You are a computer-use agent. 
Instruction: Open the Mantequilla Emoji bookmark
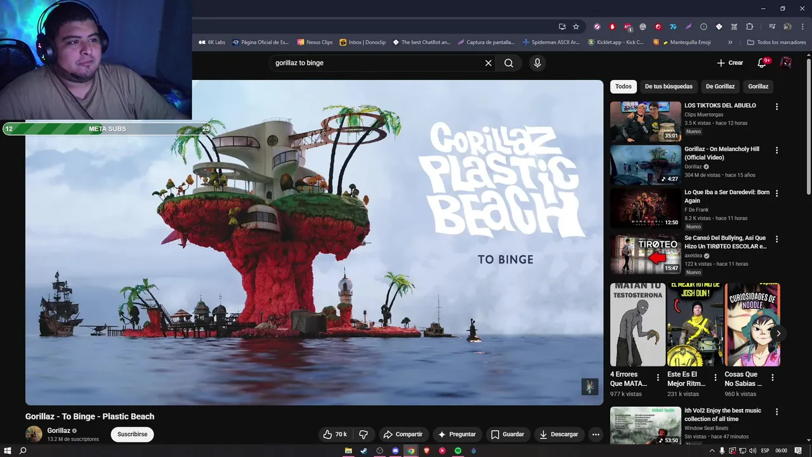tap(682, 43)
